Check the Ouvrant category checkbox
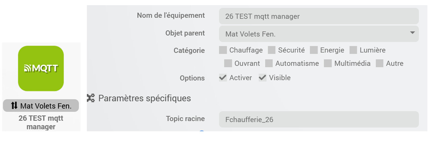435x144 pixels. click(x=228, y=63)
